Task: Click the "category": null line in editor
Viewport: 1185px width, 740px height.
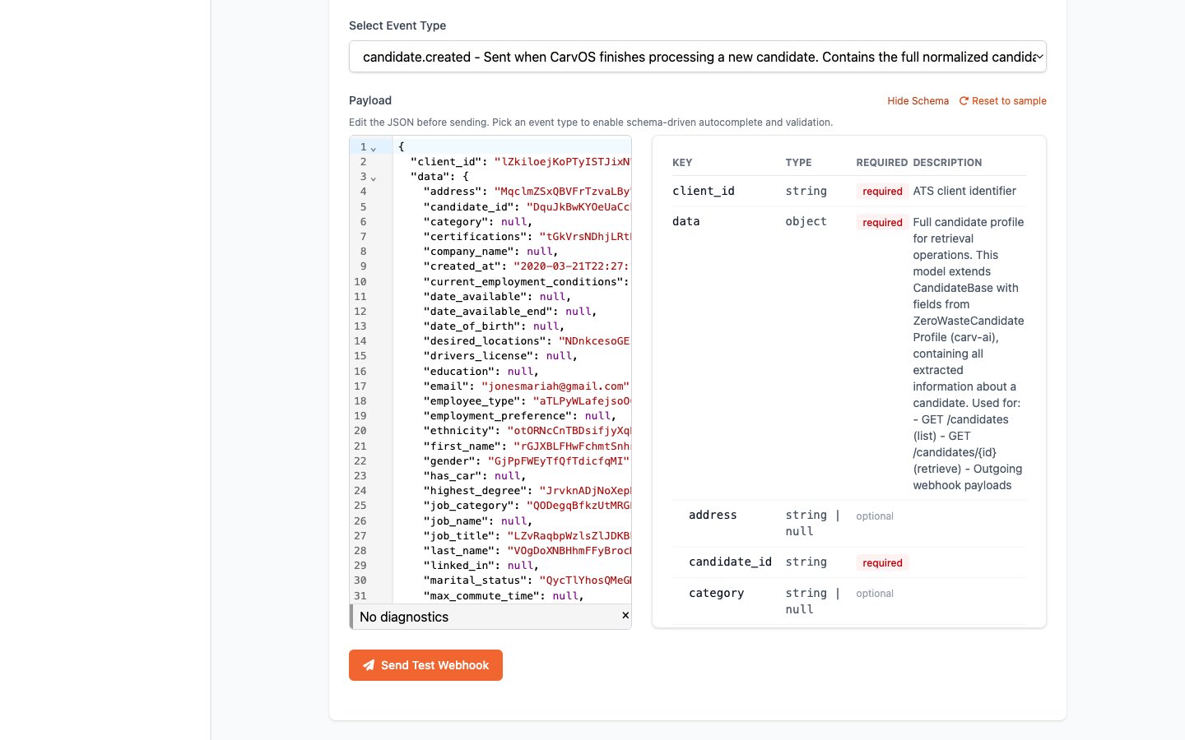Action: (x=512, y=222)
